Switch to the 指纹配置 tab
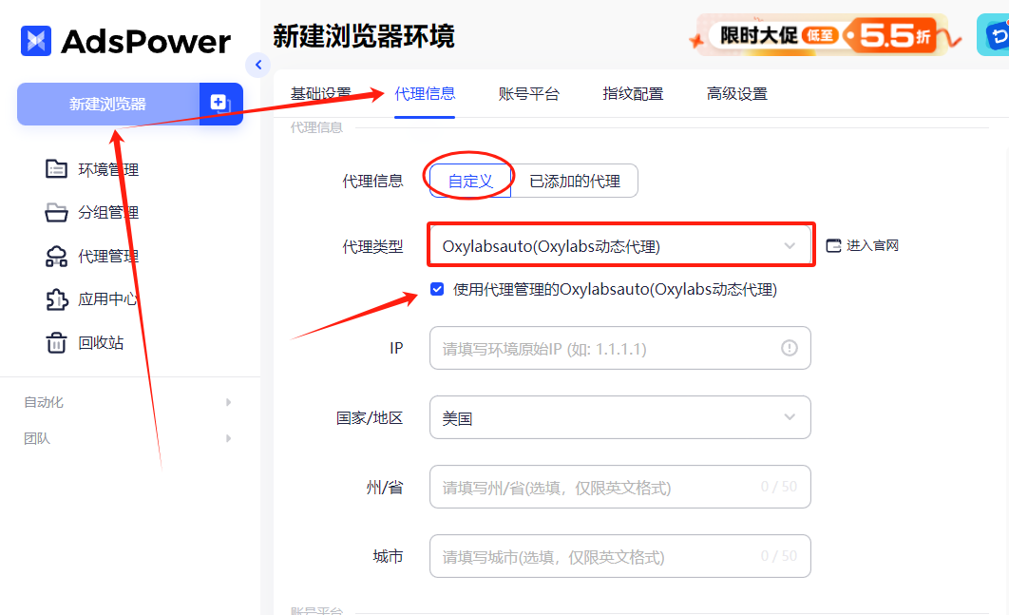This screenshot has width=1009, height=615. [x=633, y=93]
